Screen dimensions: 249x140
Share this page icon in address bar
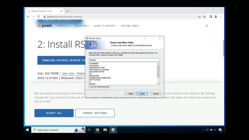click(199, 17)
